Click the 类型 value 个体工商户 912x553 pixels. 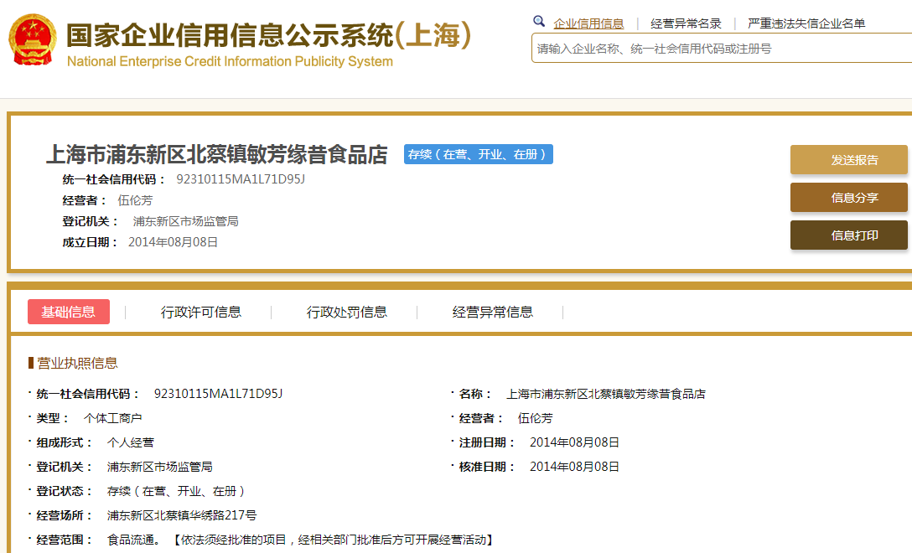(x=113, y=418)
